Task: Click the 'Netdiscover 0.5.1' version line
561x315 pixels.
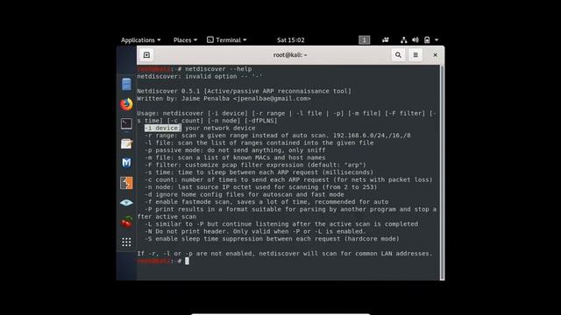Action: click(x=244, y=91)
